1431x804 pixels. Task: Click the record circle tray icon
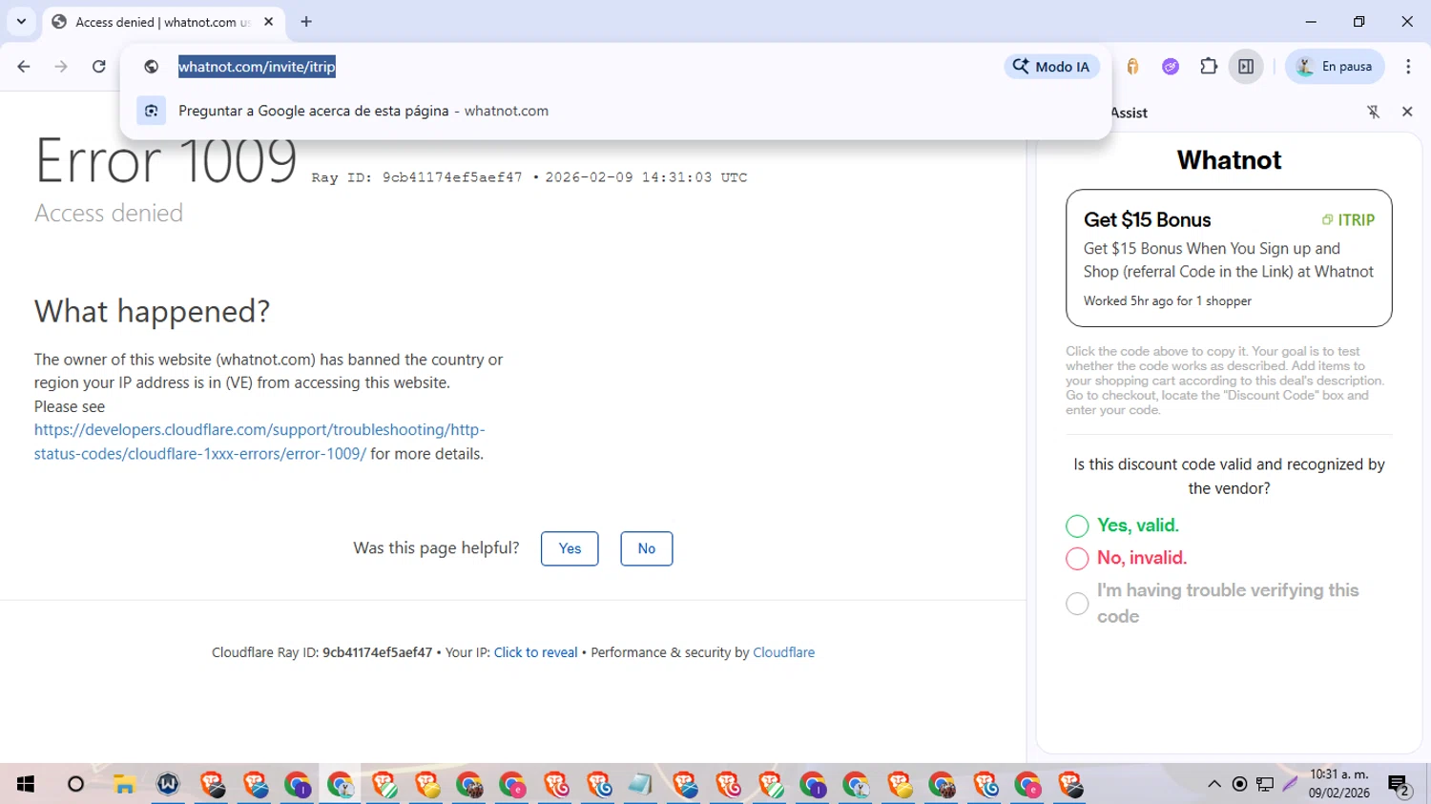click(1239, 784)
